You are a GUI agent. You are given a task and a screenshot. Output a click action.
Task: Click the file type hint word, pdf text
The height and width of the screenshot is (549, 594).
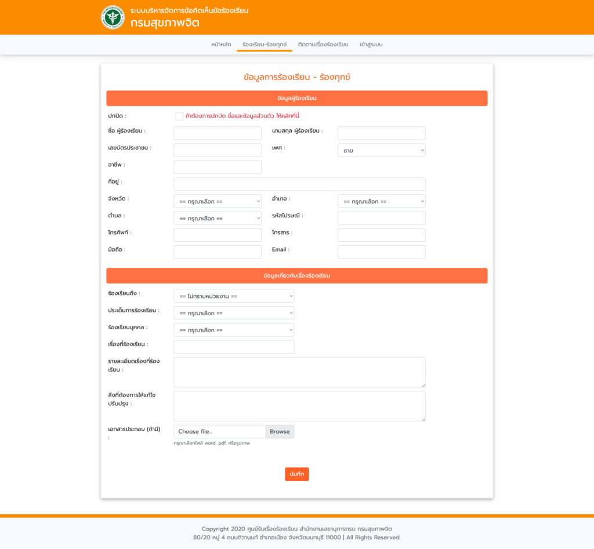pos(212,443)
